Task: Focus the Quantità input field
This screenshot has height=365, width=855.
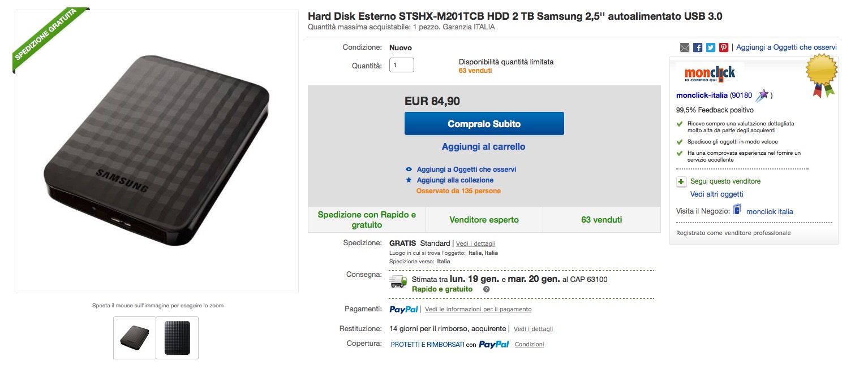Action: [402, 66]
